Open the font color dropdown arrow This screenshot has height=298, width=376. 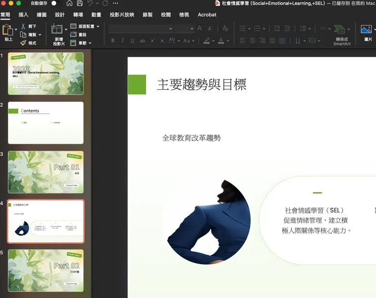[x=228, y=41]
